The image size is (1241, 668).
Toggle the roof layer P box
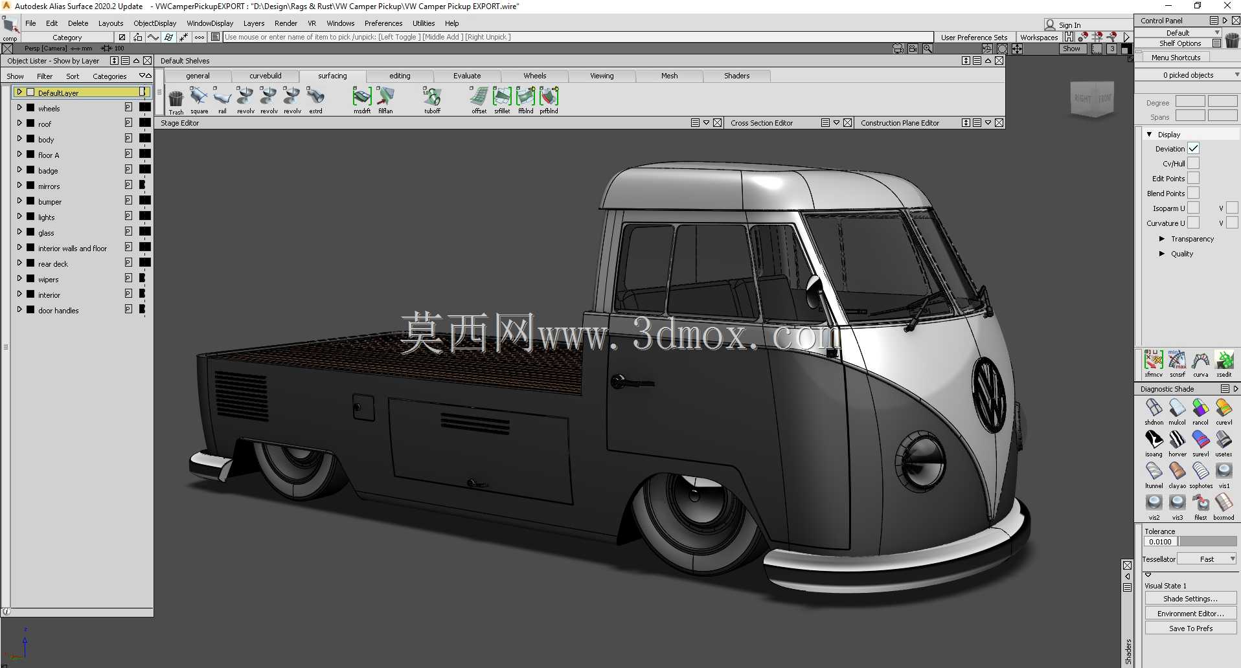point(128,123)
